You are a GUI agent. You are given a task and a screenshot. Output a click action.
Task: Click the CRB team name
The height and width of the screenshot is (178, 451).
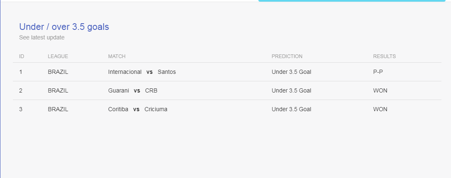151,90
